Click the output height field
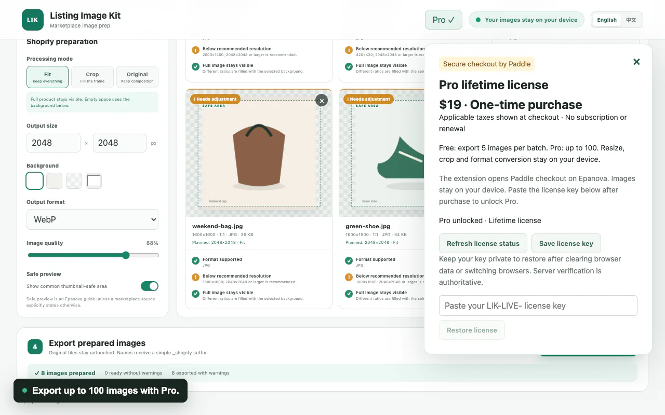The image size is (665, 415). point(119,143)
